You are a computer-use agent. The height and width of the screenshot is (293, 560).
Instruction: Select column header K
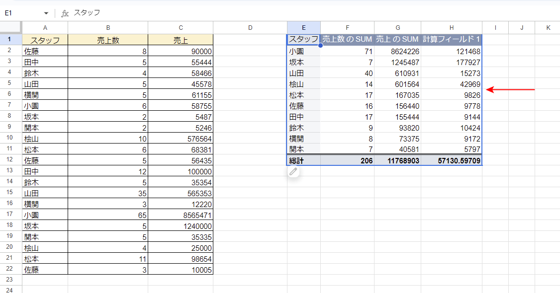pyautogui.click(x=548, y=28)
